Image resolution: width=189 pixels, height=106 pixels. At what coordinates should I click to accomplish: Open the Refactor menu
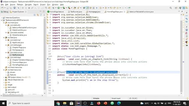point(20,5)
